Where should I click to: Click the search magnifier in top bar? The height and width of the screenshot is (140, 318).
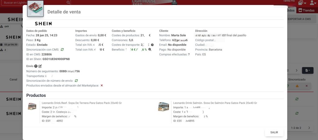coord(68,2)
